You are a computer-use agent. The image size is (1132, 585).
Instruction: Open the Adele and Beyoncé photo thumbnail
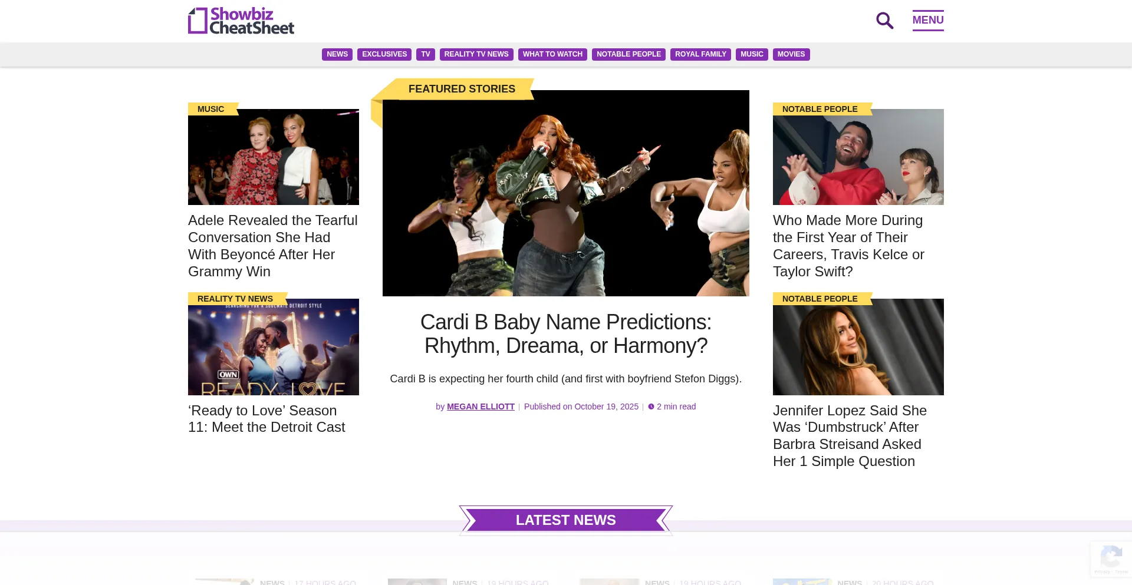tap(274, 157)
